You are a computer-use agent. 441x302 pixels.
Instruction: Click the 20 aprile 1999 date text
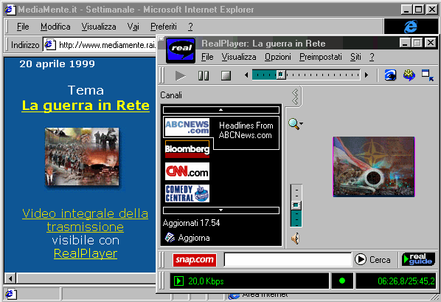[57, 64]
